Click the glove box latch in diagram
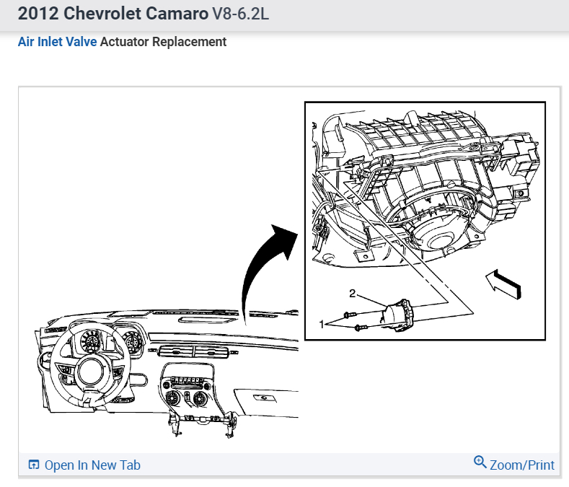 pyautogui.click(x=265, y=398)
